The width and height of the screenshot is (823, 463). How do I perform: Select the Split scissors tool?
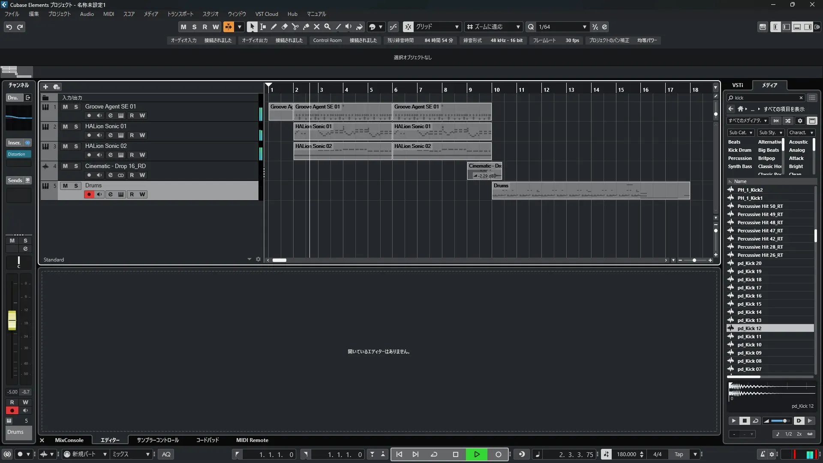click(x=295, y=27)
